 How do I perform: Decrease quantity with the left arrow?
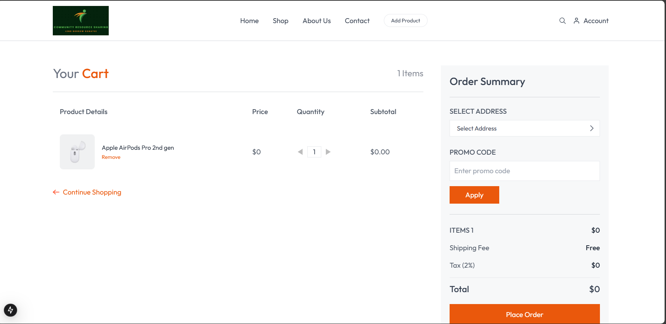300,152
